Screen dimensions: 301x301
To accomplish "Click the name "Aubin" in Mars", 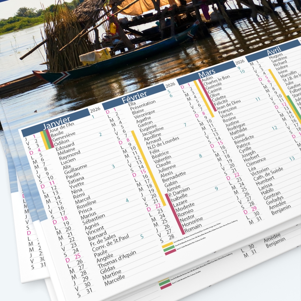I will [207, 79].
